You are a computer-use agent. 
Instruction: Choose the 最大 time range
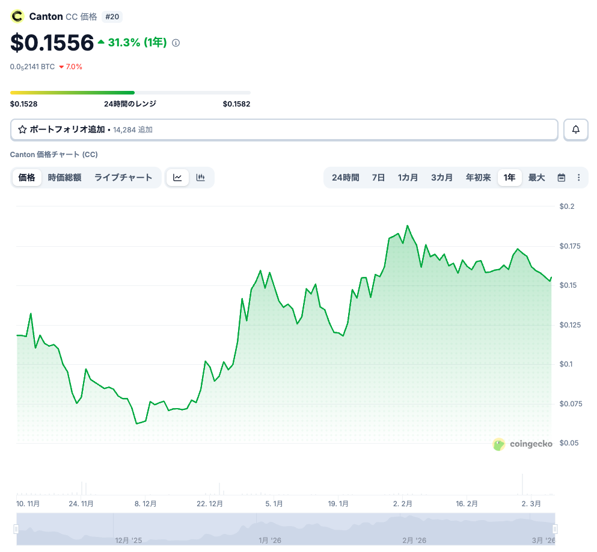[536, 178]
